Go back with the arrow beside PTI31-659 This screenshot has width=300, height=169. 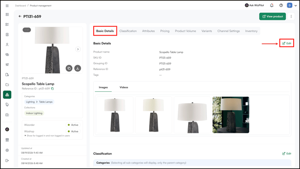click(20, 16)
